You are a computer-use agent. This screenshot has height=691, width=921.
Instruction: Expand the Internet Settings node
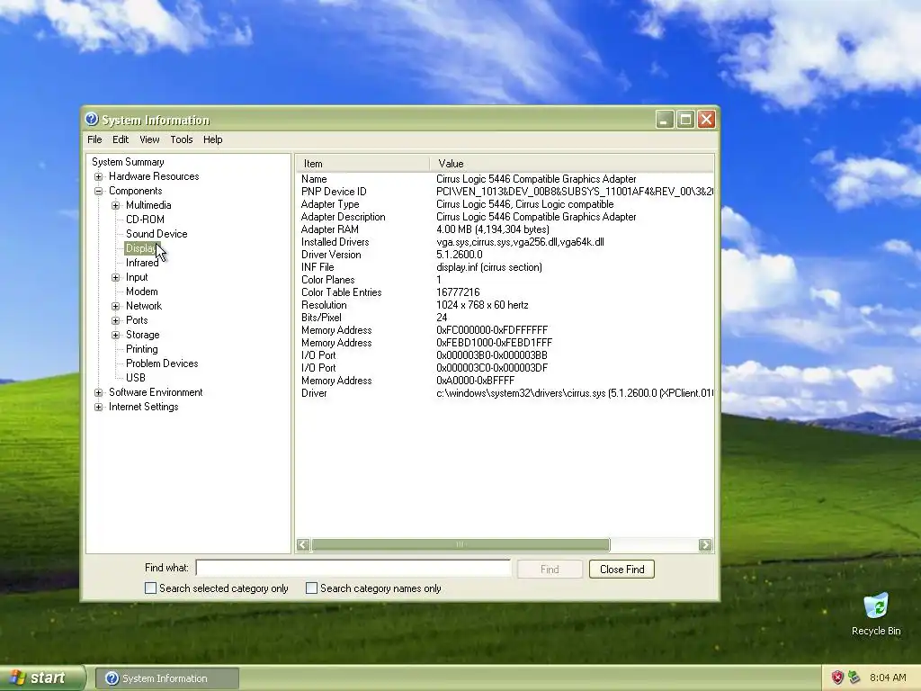pos(99,407)
